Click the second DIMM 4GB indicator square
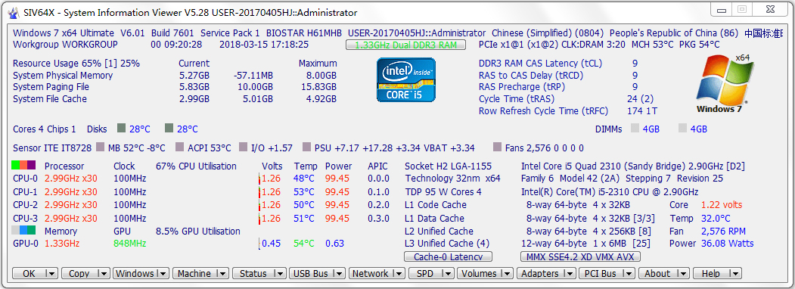795x289 pixels. tap(682, 128)
